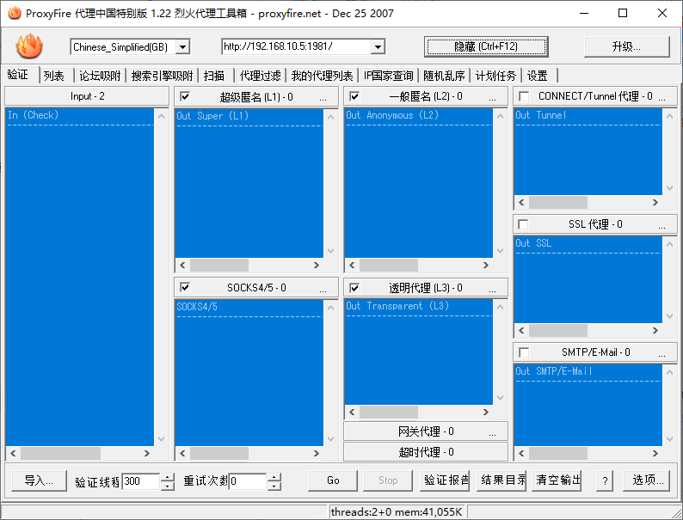Click the down arrow of Out SMTP/E-Mail scrollbar
Image resolution: width=683 pixels, height=520 pixels.
coord(669,439)
